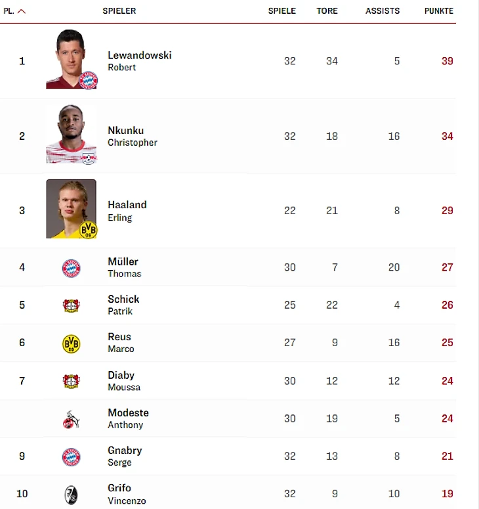This screenshot has height=509, width=479.
Task: Click Bayern logo next to Gnabry
Action: click(71, 456)
